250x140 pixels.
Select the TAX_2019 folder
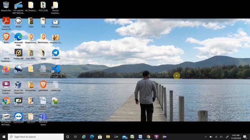(31, 117)
